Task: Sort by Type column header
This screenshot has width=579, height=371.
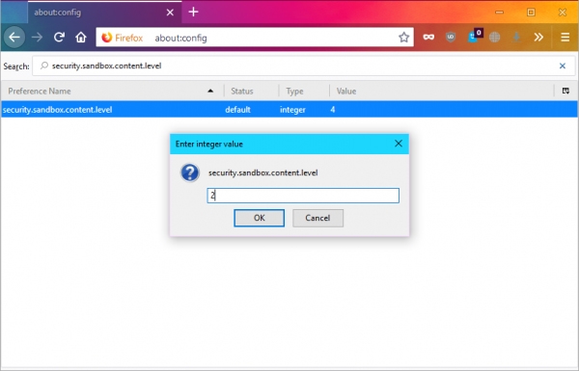Action: (304, 92)
